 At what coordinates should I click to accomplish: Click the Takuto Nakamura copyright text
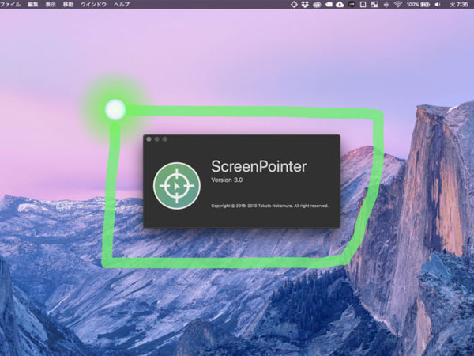[269, 206]
